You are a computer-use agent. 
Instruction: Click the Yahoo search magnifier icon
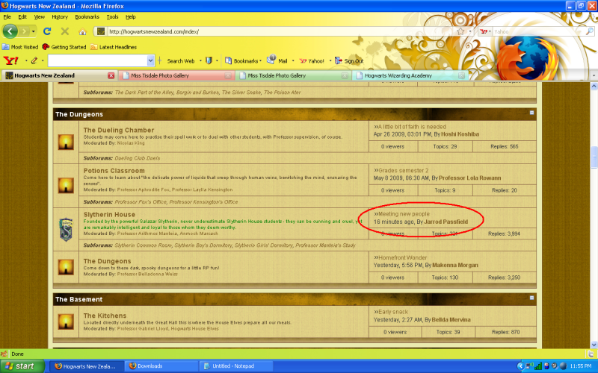589,31
